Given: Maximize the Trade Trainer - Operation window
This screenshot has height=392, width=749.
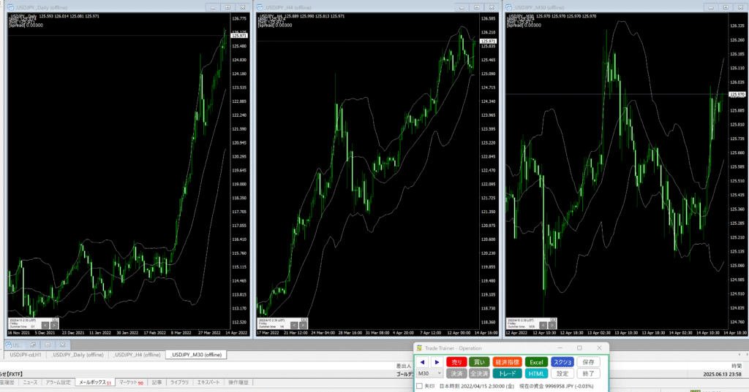Looking at the screenshot, I should click(579, 348).
